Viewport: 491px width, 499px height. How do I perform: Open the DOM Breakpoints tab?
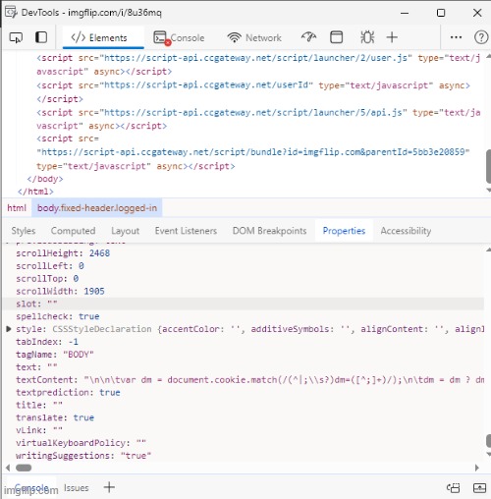coord(269,231)
